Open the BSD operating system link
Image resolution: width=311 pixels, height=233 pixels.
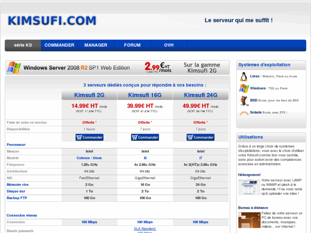coord(254,100)
